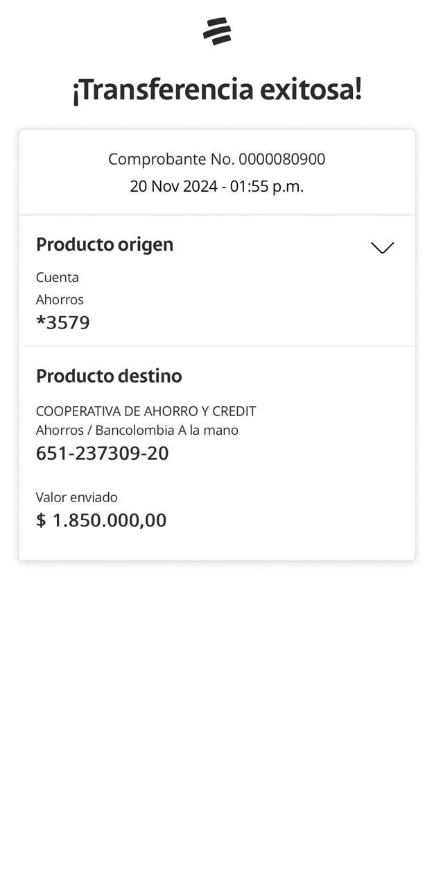Click the Producto destino section title
The height and width of the screenshot is (889, 434).
click(x=109, y=376)
